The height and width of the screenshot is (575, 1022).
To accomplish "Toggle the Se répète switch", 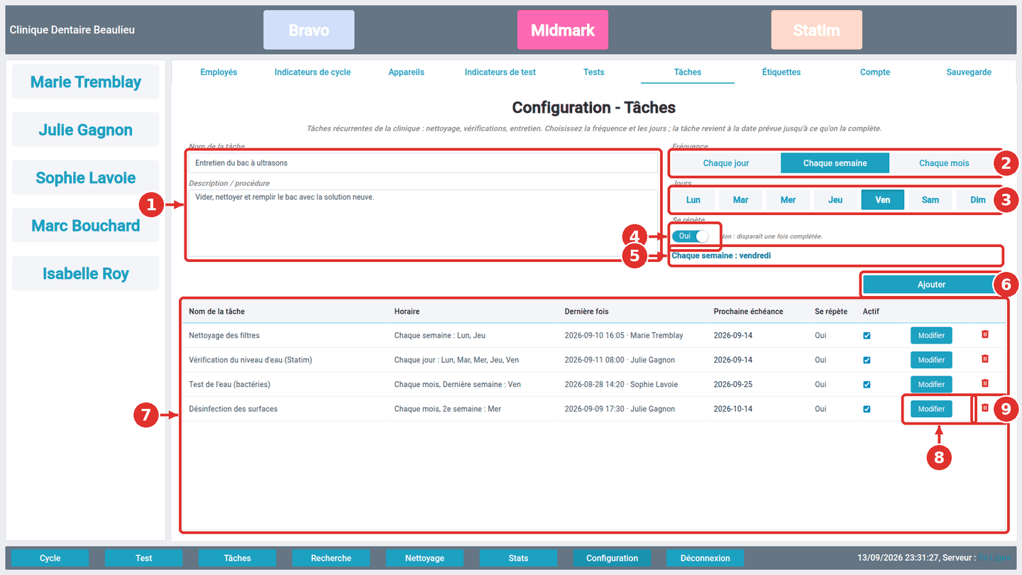I will [691, 236].
